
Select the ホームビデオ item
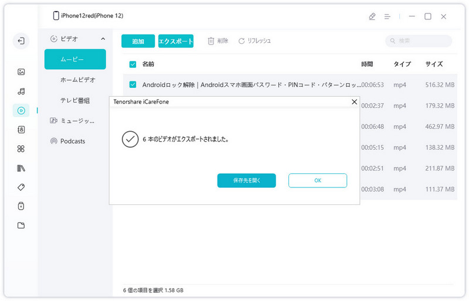click(78, 80)
